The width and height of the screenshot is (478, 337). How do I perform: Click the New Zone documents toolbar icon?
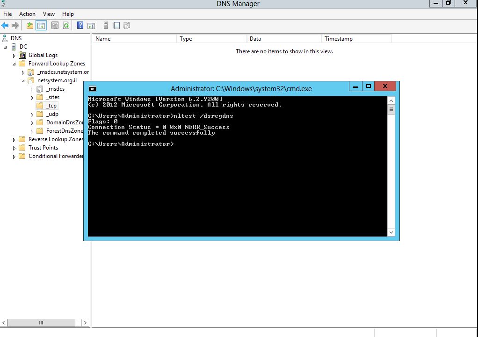[127, 26]
